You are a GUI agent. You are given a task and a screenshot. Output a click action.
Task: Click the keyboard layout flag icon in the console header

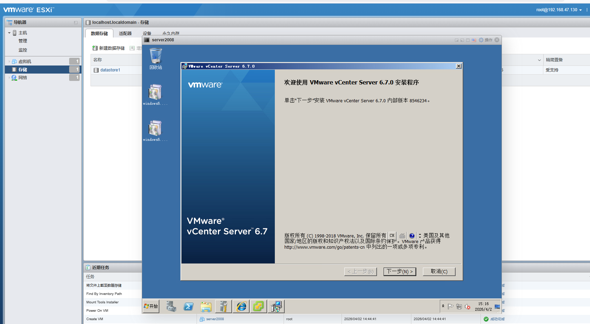(x=474, y=40)
